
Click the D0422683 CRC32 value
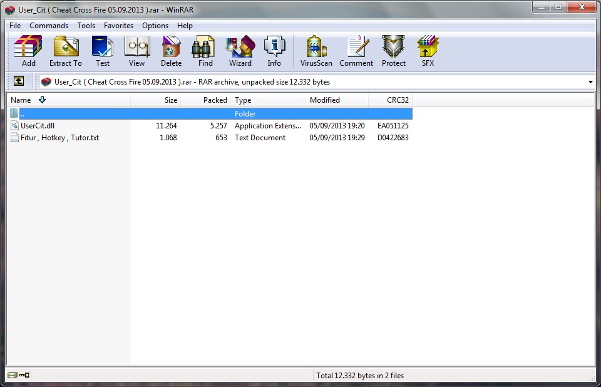coord(393,137)
